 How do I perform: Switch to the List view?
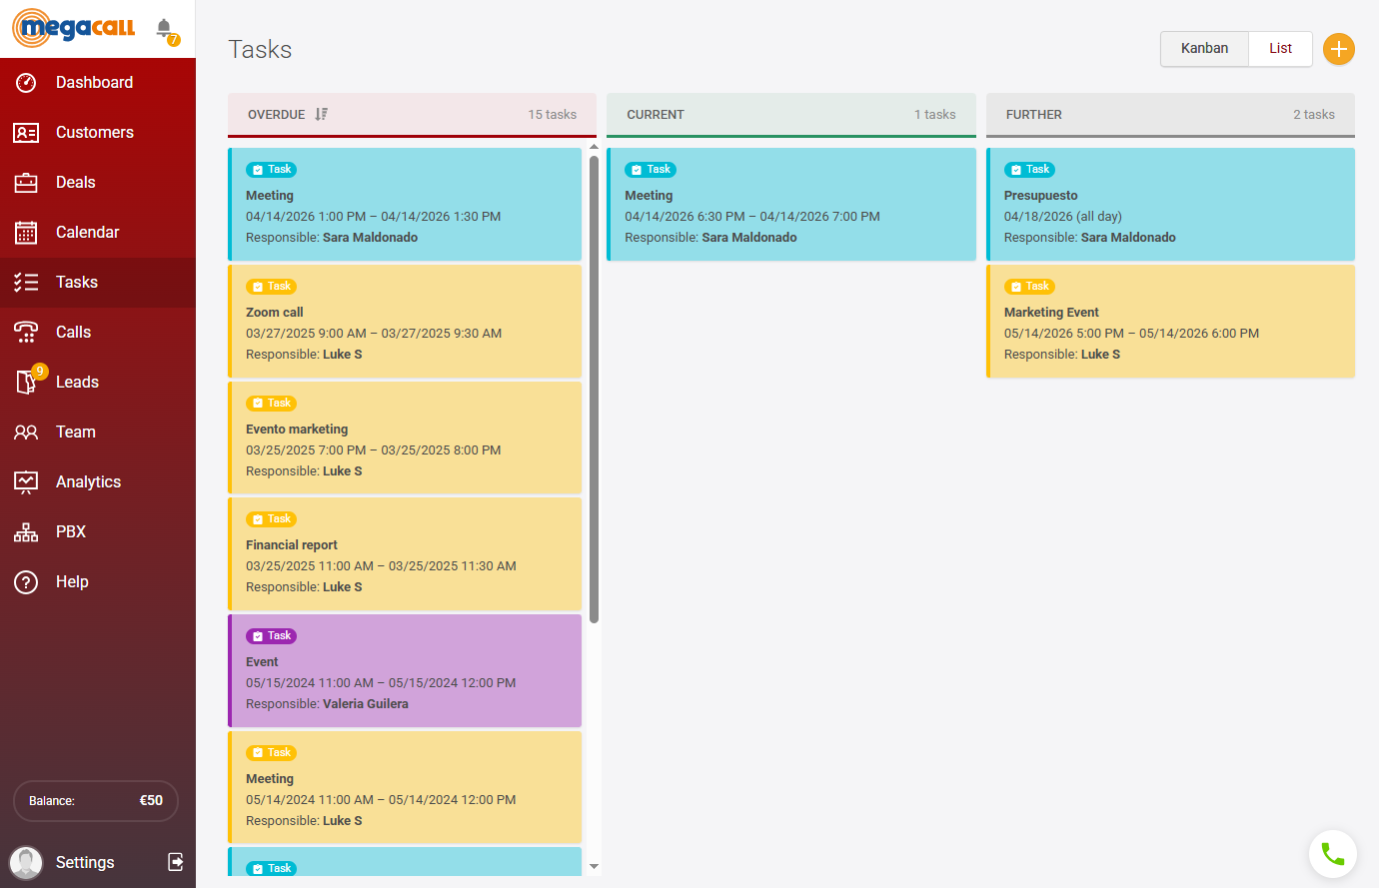1280,48
